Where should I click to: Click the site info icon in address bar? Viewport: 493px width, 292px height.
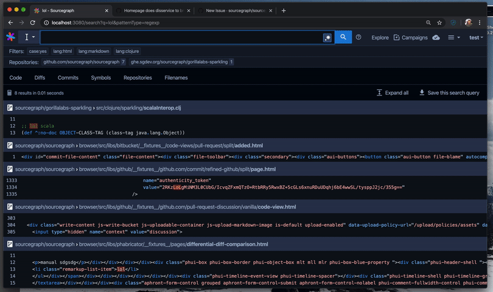[x=46, y=23]
